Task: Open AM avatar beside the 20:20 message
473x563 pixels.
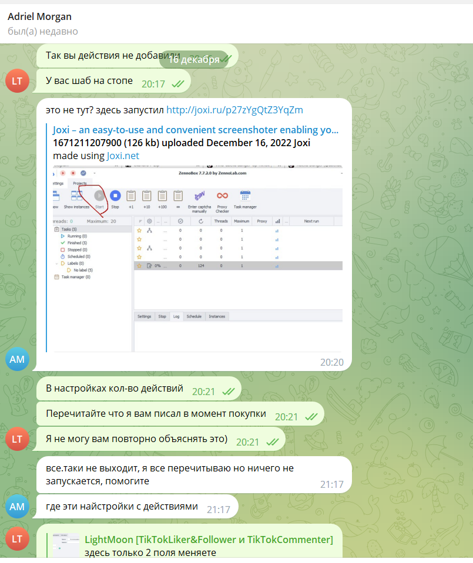Action: (17, 359)
